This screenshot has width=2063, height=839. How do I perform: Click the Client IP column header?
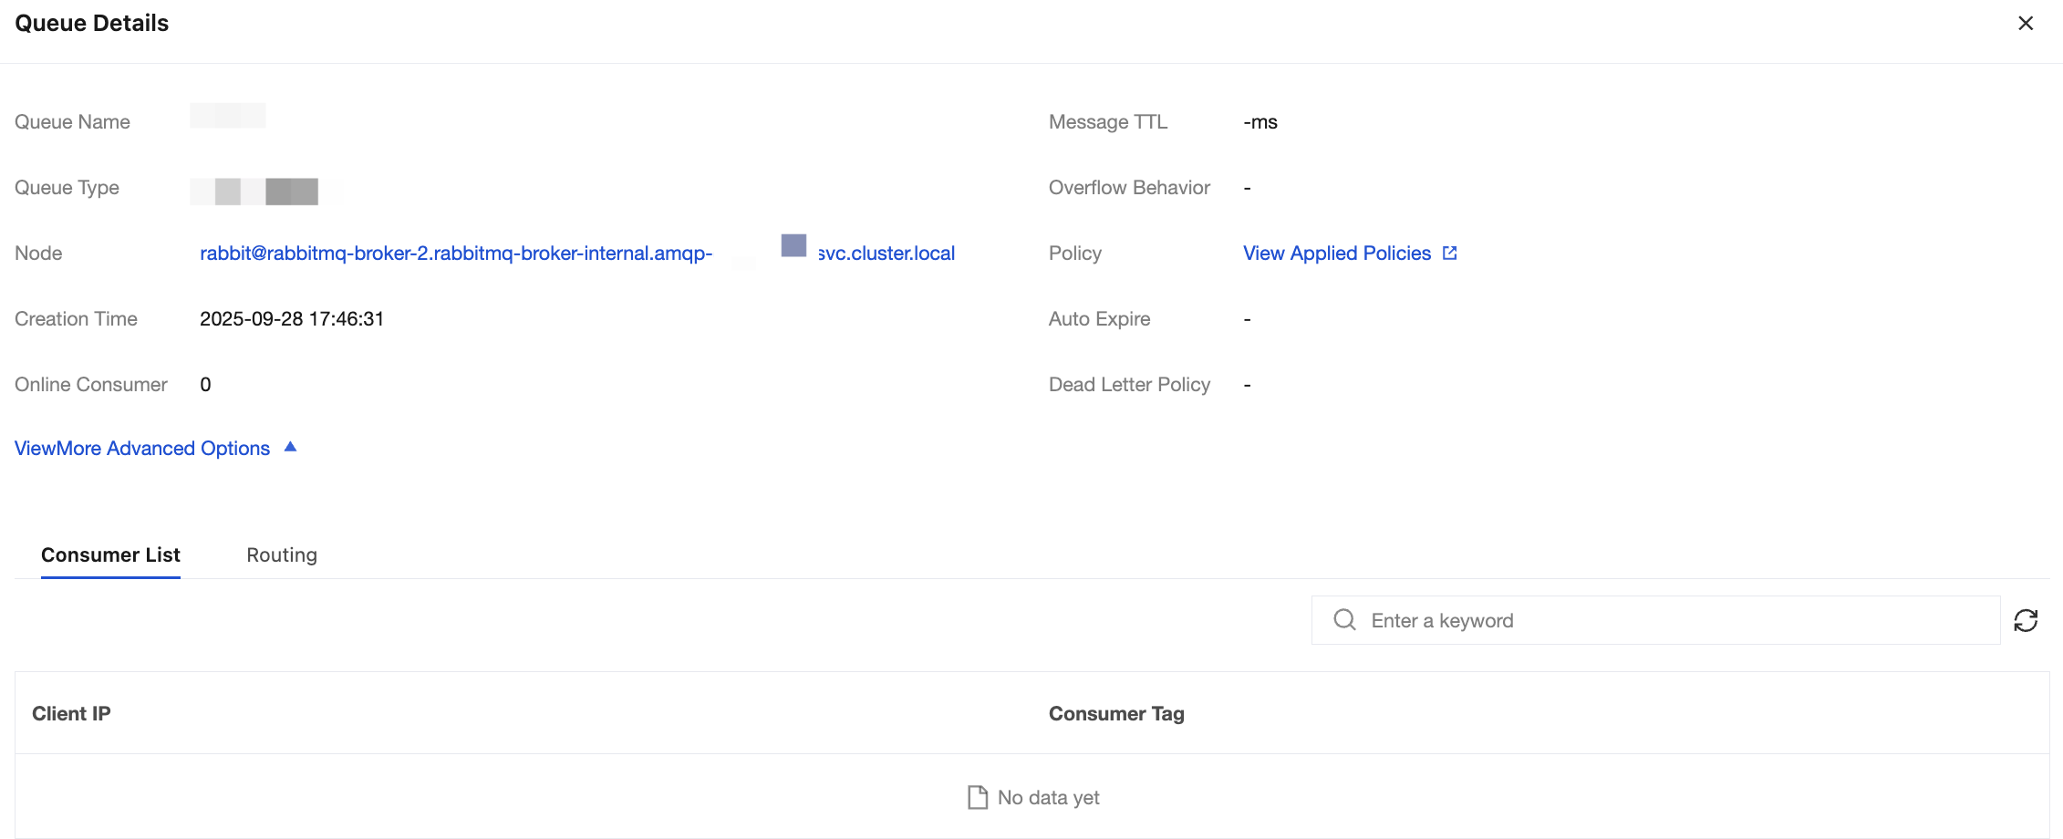click(71, 714)
